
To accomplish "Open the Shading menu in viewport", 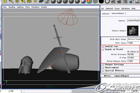I will 12,7.
